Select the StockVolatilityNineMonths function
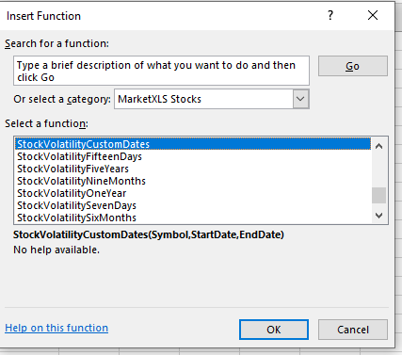Viewport: 402px width, 355px height. (193, 181)
